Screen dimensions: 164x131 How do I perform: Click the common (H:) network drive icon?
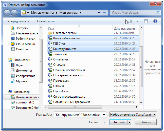[x=13, y=102]
